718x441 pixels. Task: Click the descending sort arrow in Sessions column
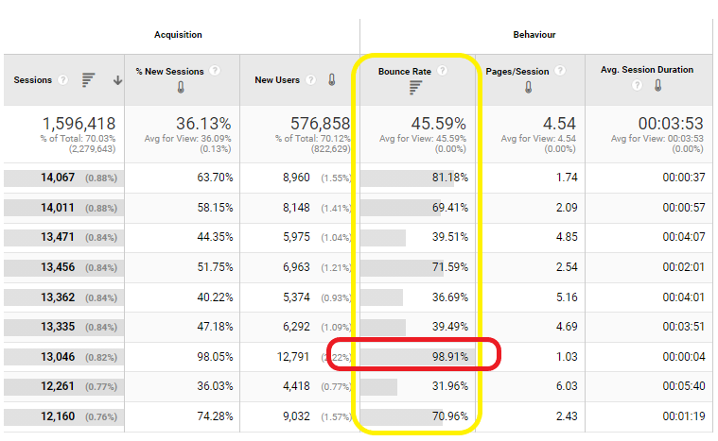[x=117, y=80]
